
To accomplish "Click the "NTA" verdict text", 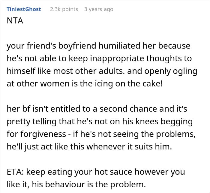I will (15, 21).
